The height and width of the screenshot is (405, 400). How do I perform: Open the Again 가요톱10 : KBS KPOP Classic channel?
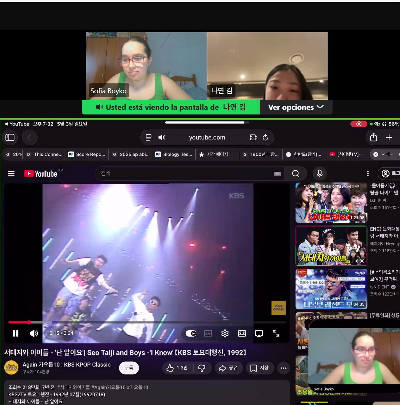(x=67, y=365)
